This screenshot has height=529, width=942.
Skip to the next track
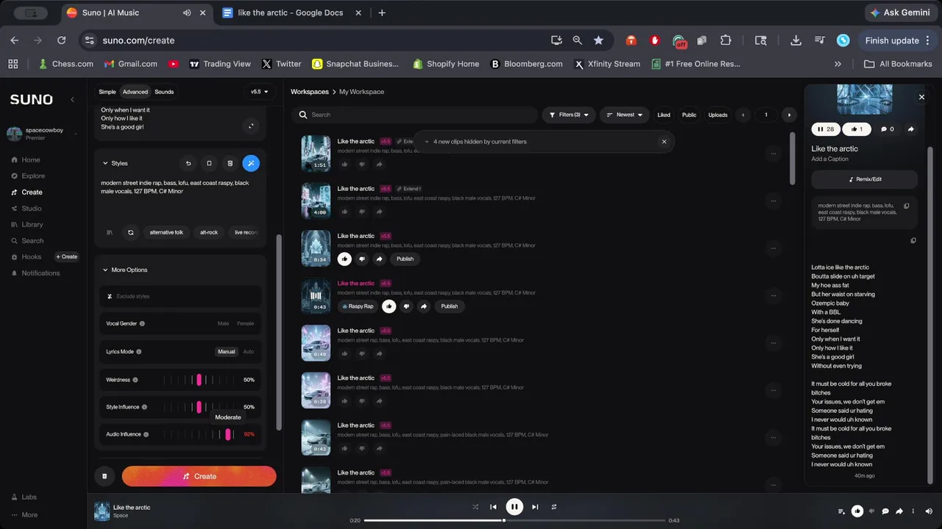[535, 507]
